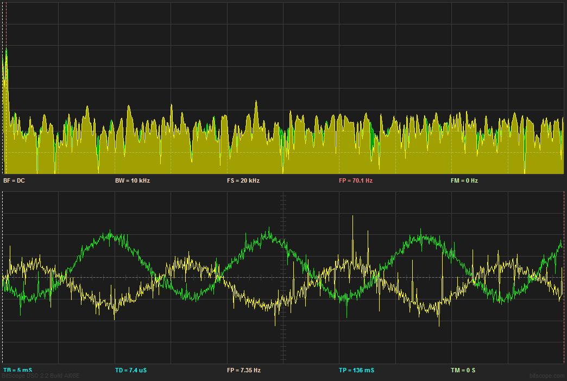
Task: Click the TP = 136 mS readout
Action: (x=356, y=370)
